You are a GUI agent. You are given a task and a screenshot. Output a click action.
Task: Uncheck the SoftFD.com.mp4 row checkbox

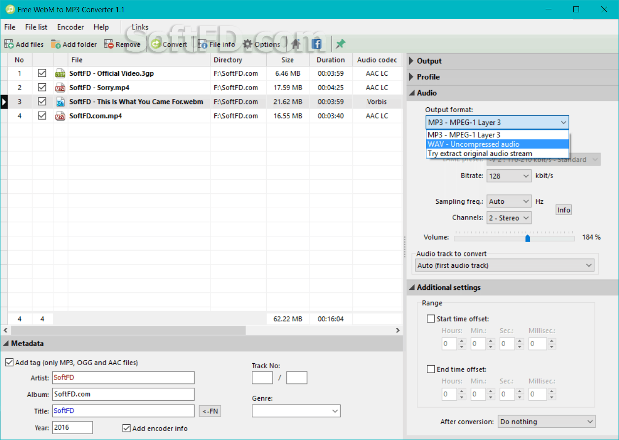click(x=42, y=116)
